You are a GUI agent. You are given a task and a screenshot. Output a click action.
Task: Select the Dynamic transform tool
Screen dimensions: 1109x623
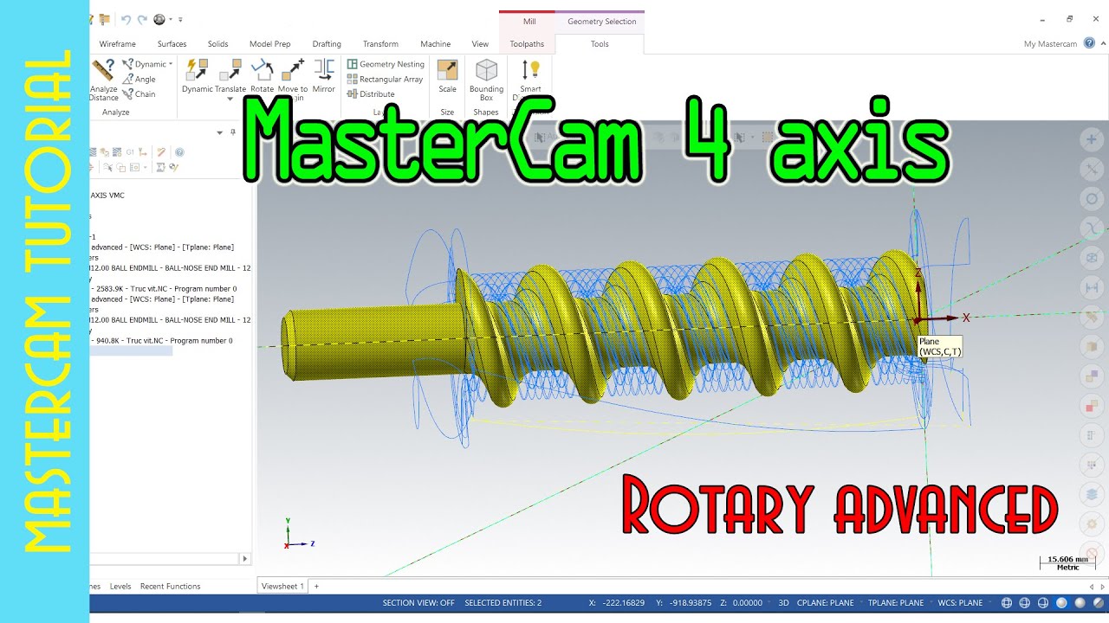197,76
